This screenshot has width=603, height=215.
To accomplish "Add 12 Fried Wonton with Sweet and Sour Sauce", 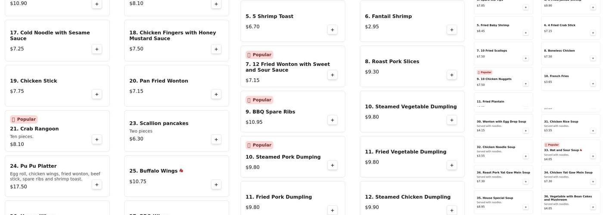I will (333, 75).
